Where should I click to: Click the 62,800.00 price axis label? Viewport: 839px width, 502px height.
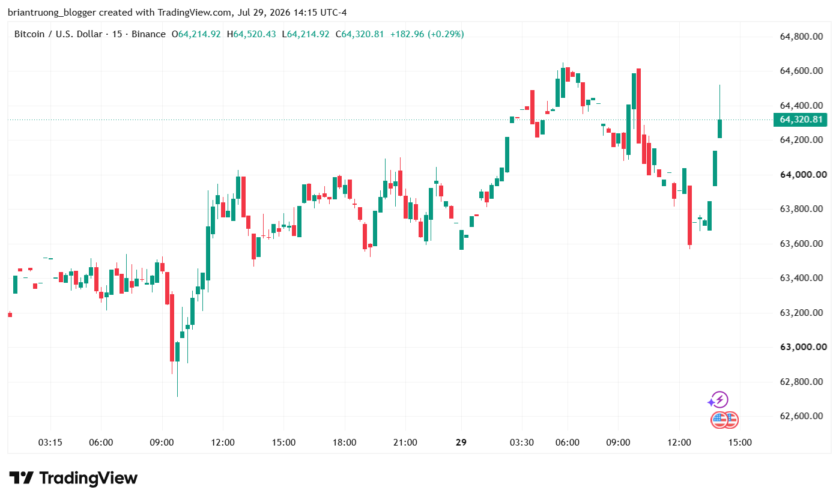pos(801,382)
